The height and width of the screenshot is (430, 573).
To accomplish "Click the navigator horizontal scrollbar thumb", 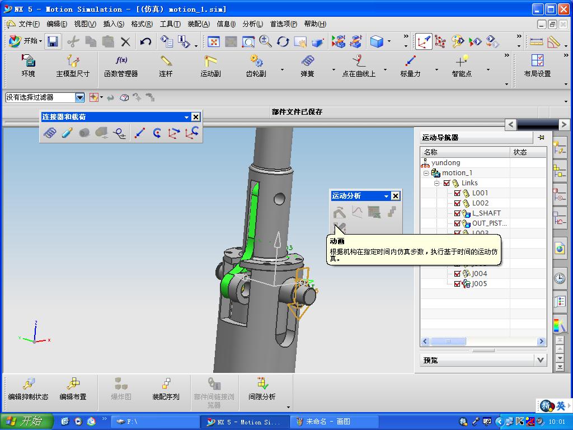I will tap(448, 341).
